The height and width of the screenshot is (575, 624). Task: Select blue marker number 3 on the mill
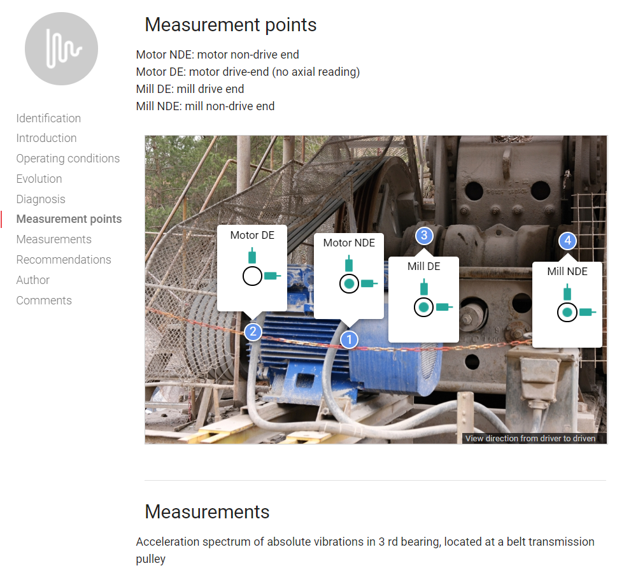[424, 235]
